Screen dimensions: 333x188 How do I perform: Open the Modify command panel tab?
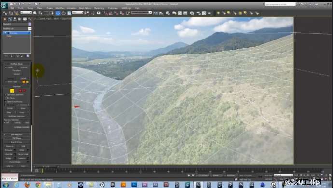tap(10, 19)
